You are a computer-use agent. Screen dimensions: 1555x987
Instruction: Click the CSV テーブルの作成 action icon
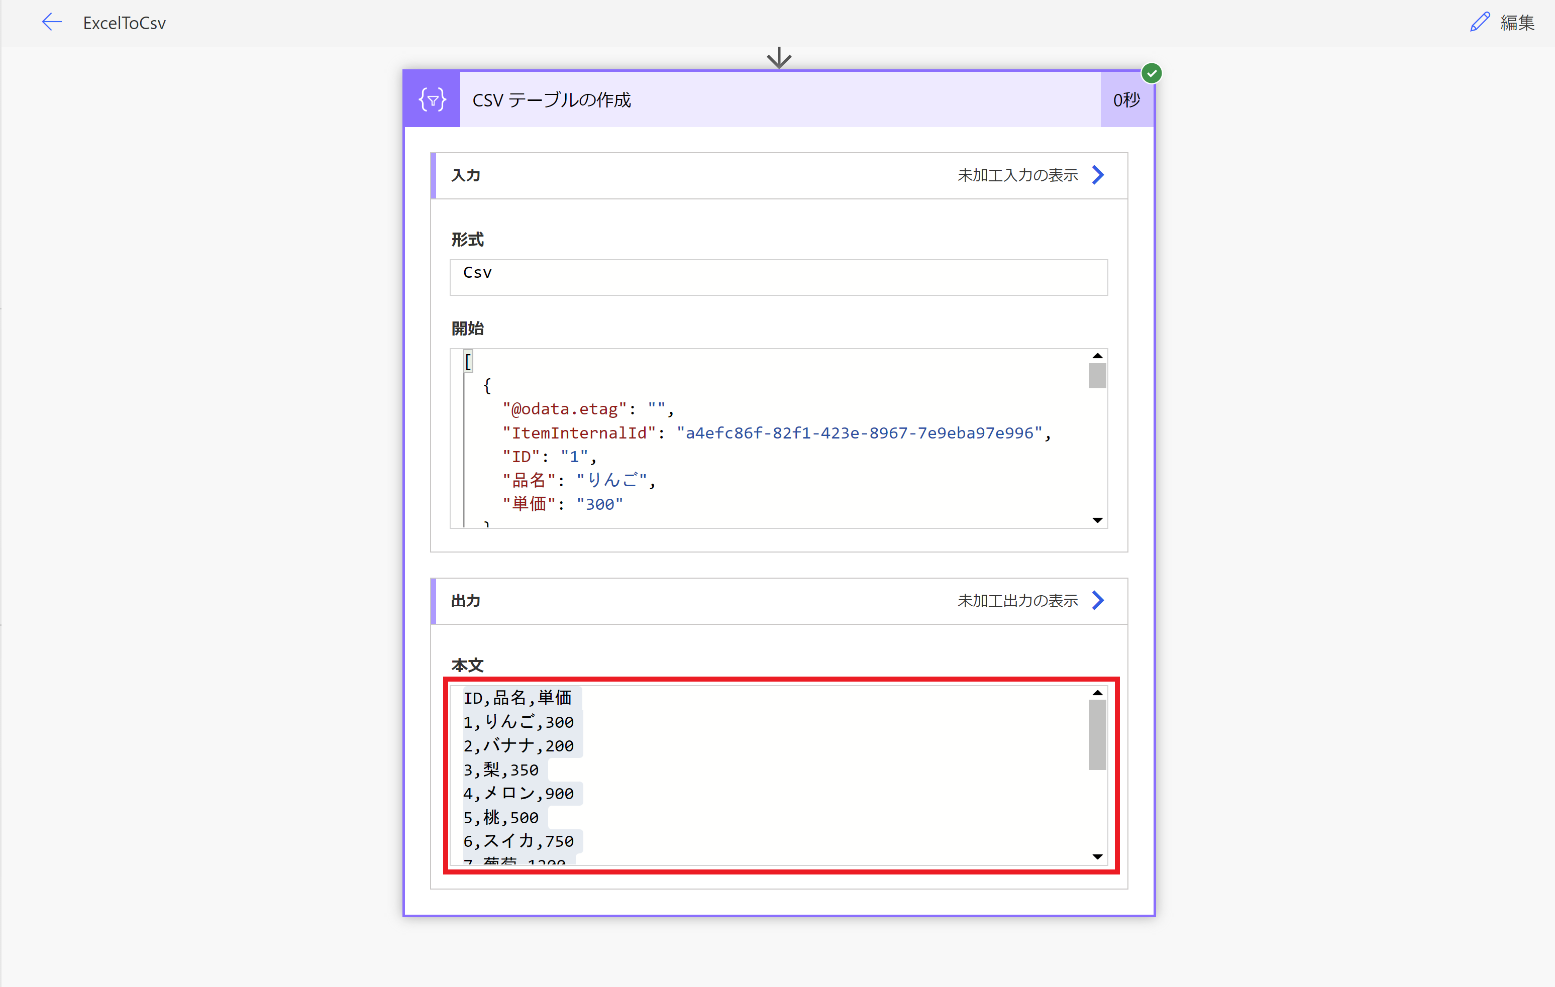[x=432, y=99]
